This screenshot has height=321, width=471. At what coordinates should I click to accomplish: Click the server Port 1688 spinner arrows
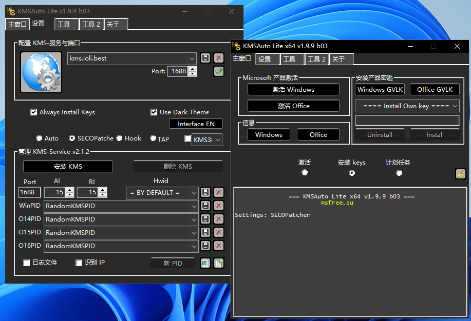193,71
